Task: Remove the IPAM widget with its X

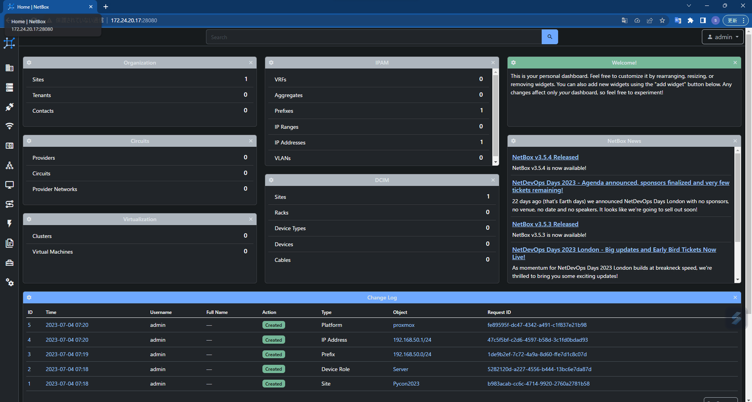Action: [x=493, y=63]
